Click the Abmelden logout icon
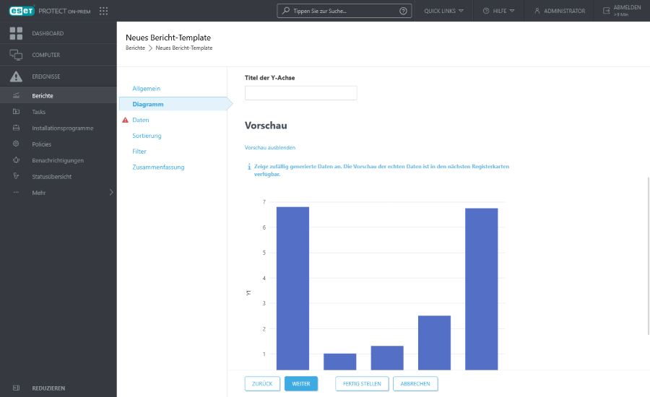650x397 pixels. tap(606, 11)
